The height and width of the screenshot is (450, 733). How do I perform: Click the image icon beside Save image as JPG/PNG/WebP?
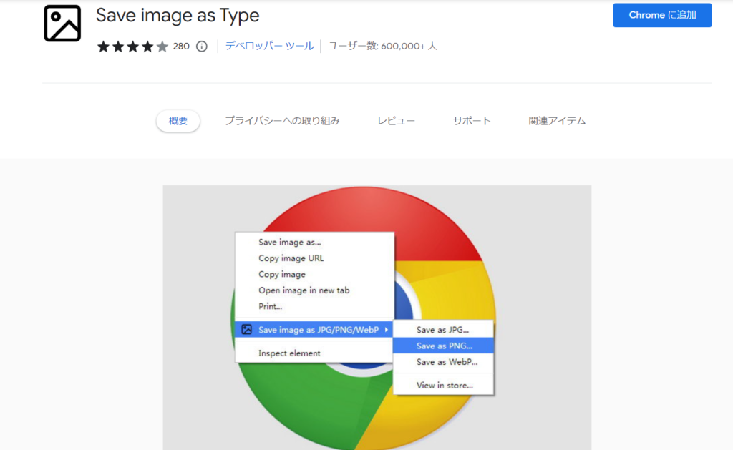tap(246, 329)
